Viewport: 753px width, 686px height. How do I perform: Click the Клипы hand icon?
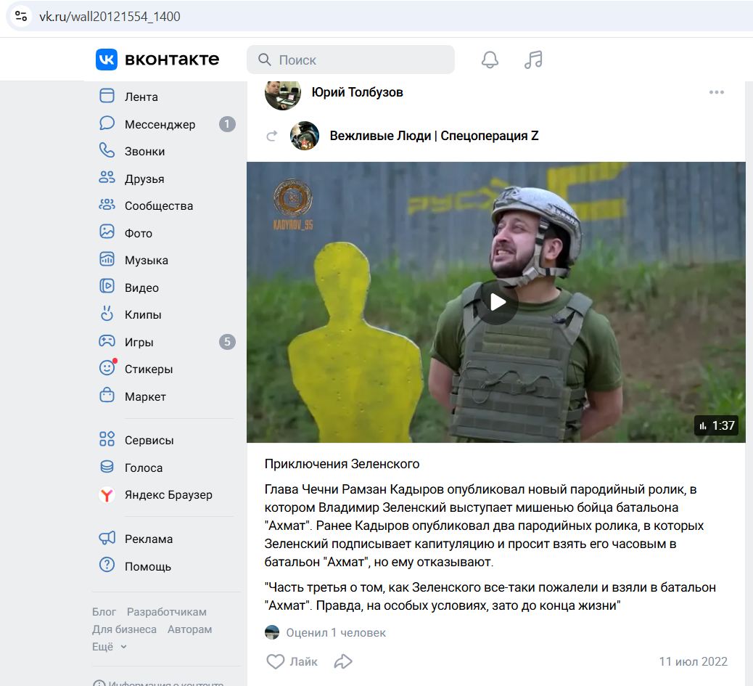(x=107, y=314)
